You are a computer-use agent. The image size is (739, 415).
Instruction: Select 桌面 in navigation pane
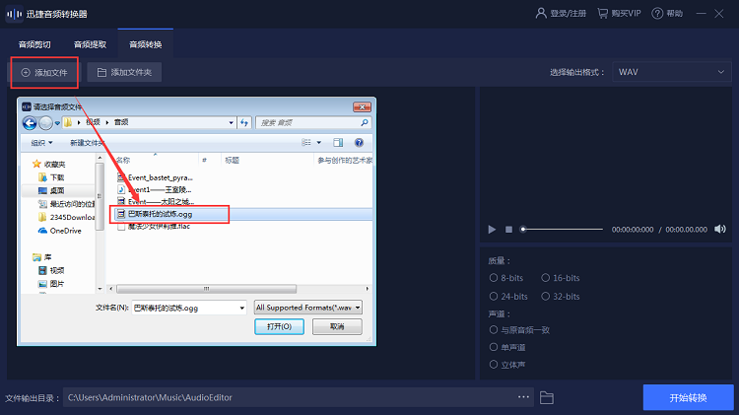pos(51,190)
